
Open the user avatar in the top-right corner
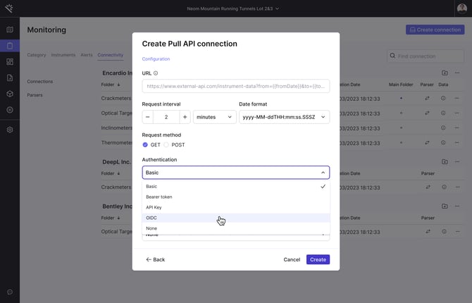point(461,8)
